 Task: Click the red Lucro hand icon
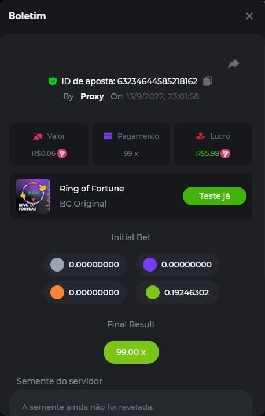201,136
